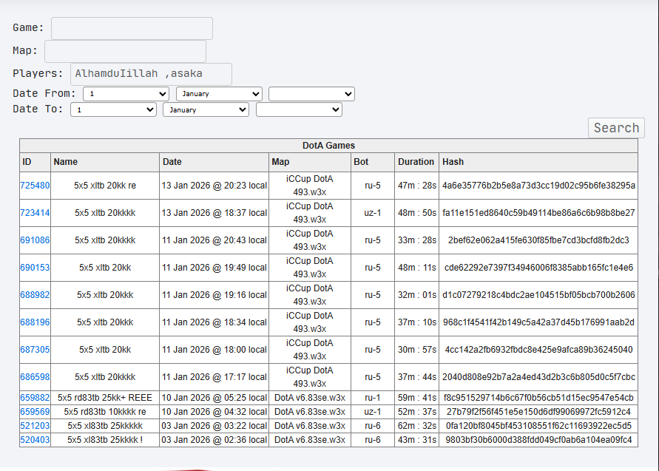This screenshot has height=471, width=659.
Task: Open game ID 723414 link
Action: 35,213
